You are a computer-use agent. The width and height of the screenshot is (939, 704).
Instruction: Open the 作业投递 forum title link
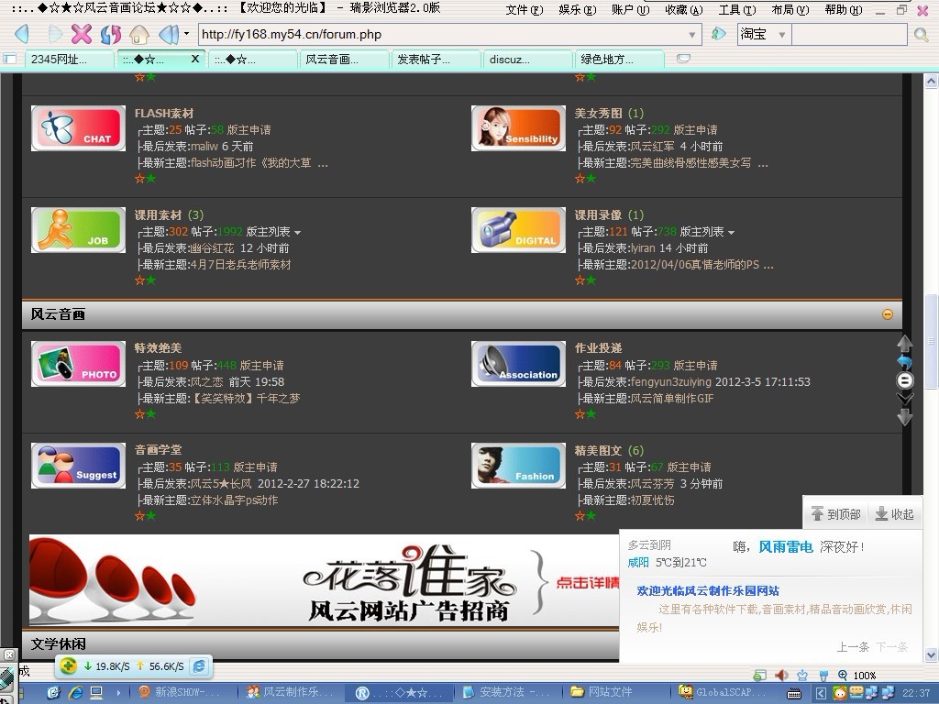(x=598, y=347)
